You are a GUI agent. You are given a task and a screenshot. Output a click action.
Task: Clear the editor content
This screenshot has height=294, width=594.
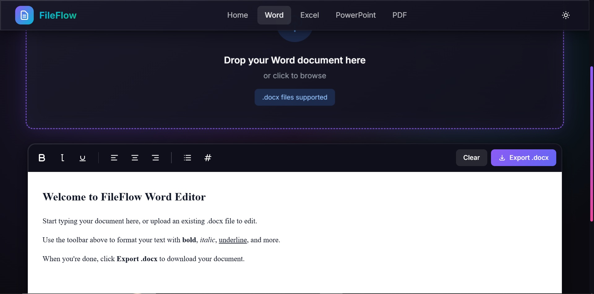(x=471, y=158)
